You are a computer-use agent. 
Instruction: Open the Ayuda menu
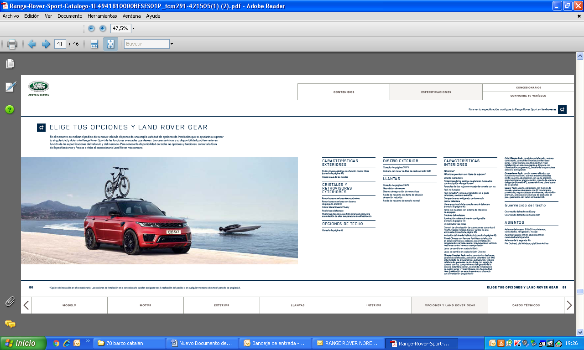(153, 16)
